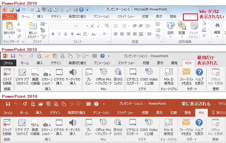Image resolution: width=226 pixels, height=143 pixels.
Task: Click ビデオにエクスポート in PowerPoint 2016
Action: [132, 127]
